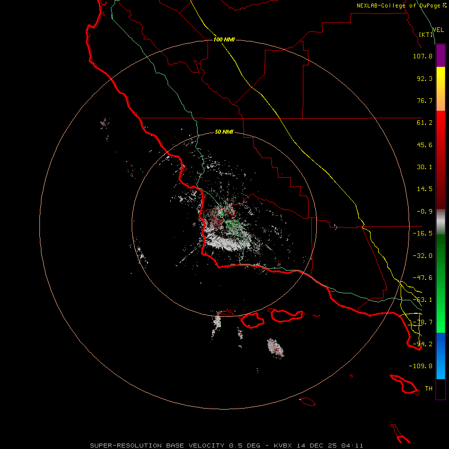Image resolution: width=449 pixels, height=449 pixels.
Task: Click the [KT] units label
Action: click(x=426, y=34)
